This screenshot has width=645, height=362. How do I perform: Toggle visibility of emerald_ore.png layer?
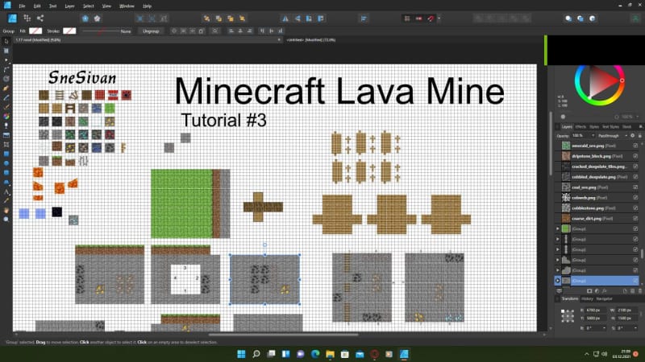tap(635, 146)
